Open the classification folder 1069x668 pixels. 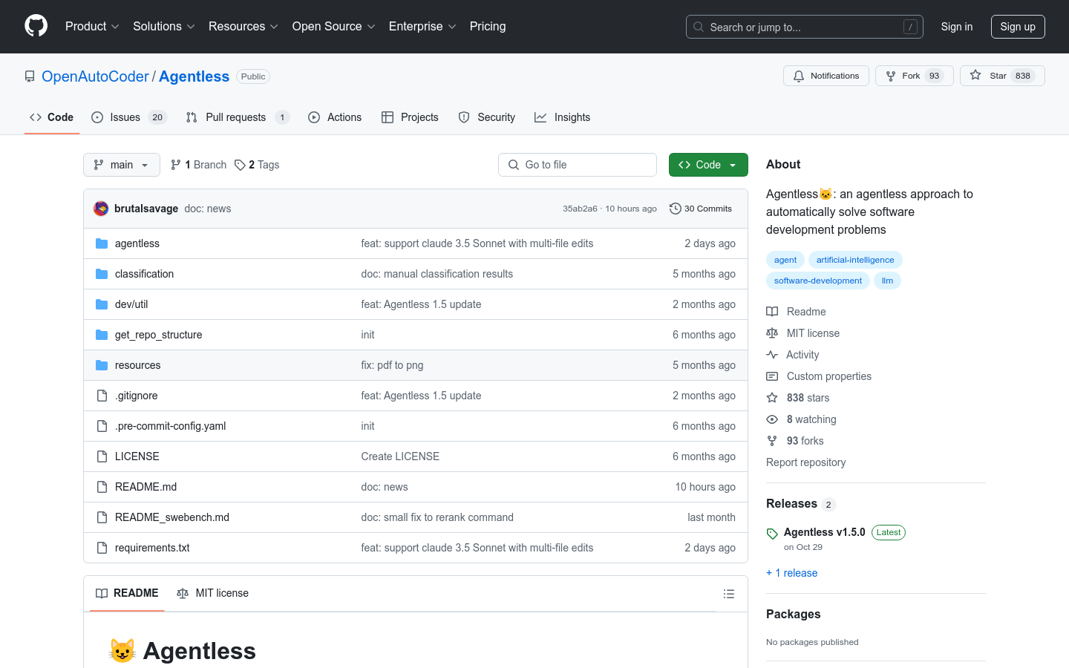144,274
